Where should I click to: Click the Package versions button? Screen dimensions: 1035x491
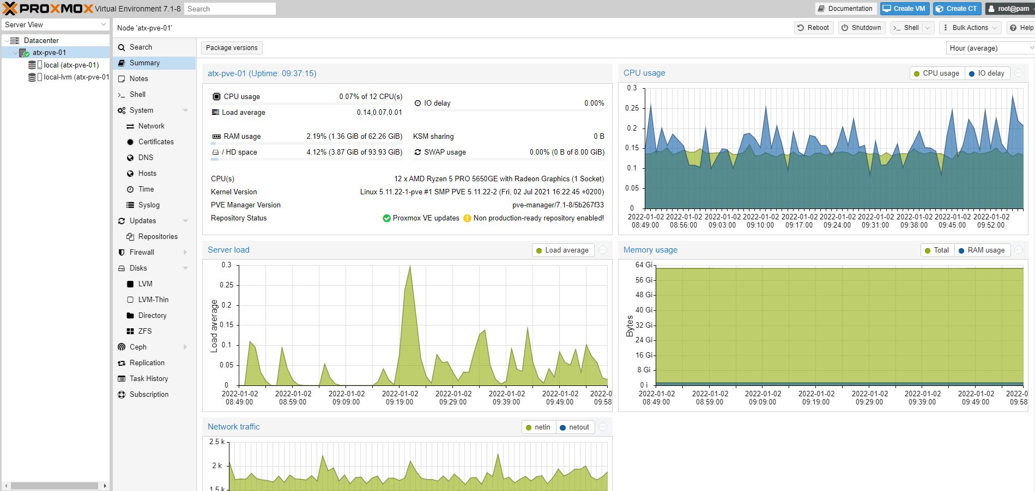coord(232,48)
